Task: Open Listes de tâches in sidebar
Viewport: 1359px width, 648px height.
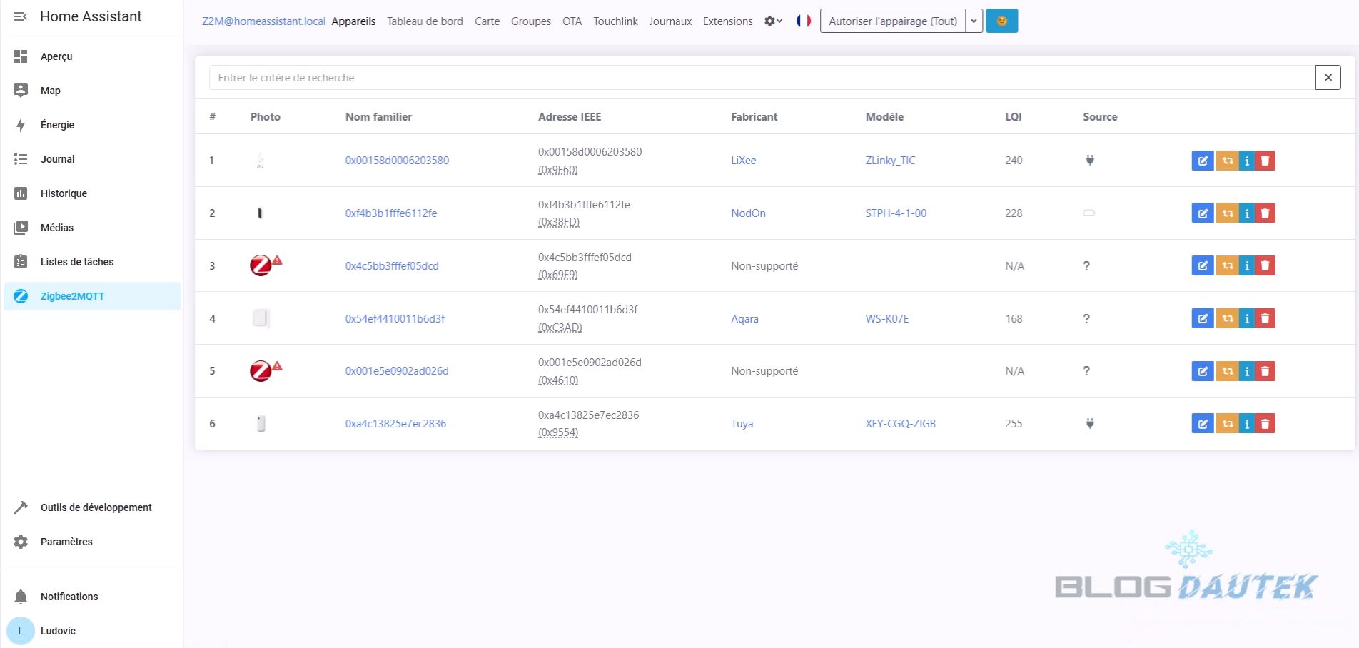Action: (x=91, y=262)
